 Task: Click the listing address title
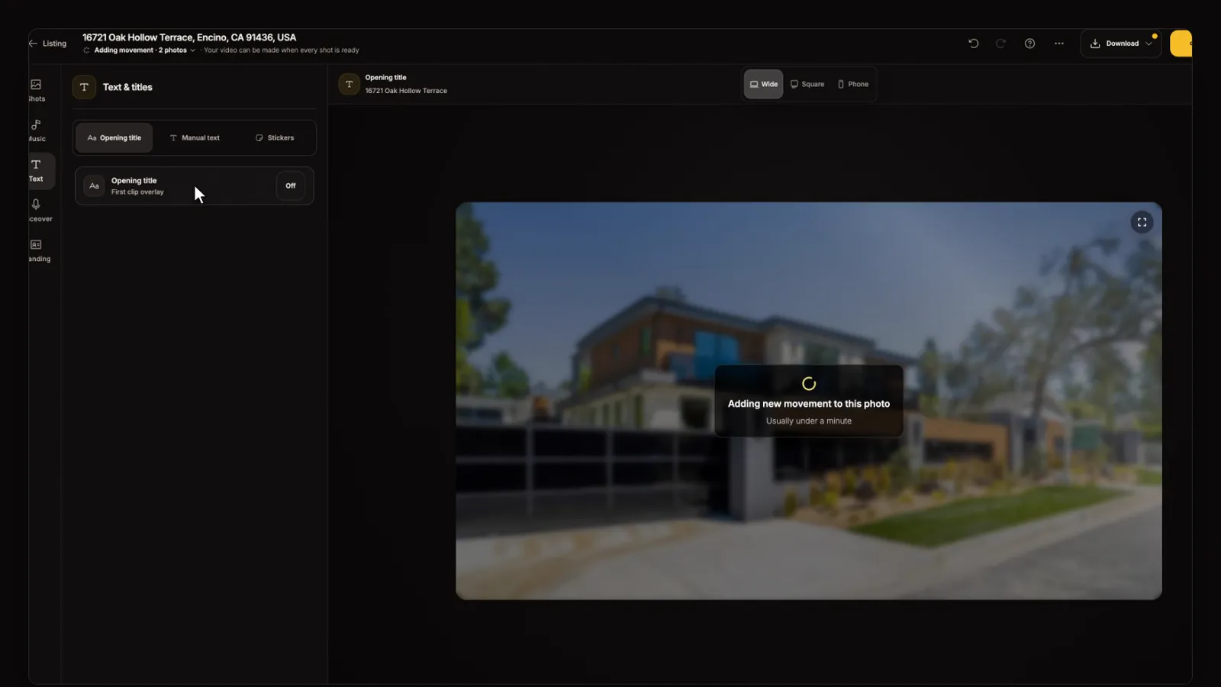(189, 37)
